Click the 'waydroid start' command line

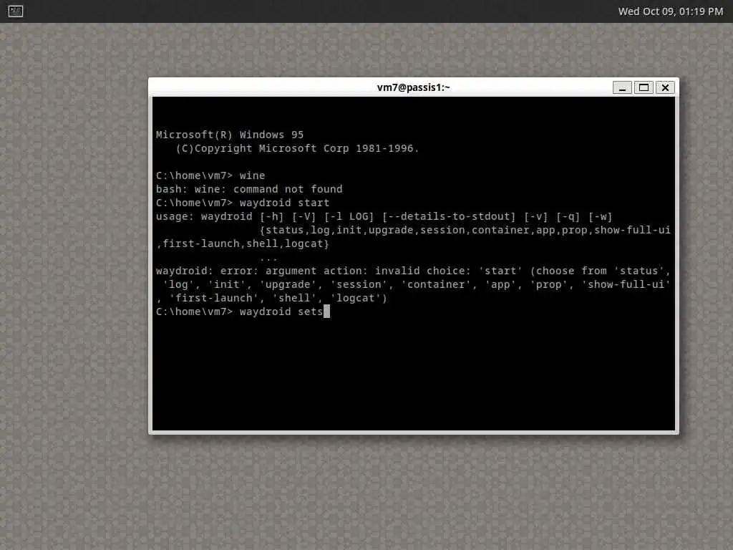(243, 203)
